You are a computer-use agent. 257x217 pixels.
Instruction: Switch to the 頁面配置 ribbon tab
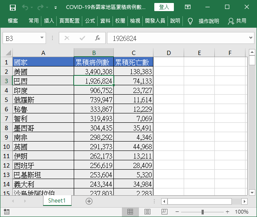click(x=69, y=21)
